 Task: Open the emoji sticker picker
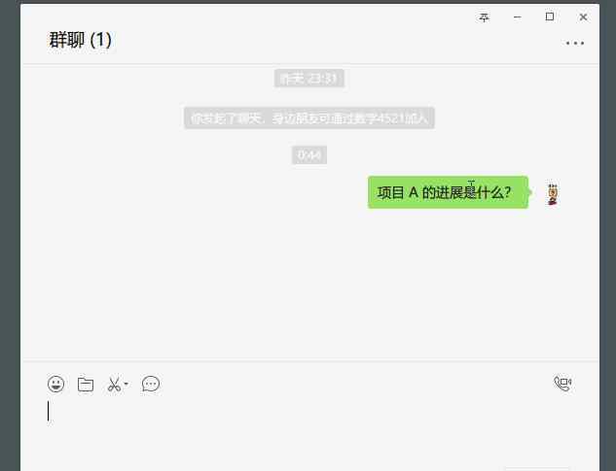pyautogui.click(x=55, y=384)
